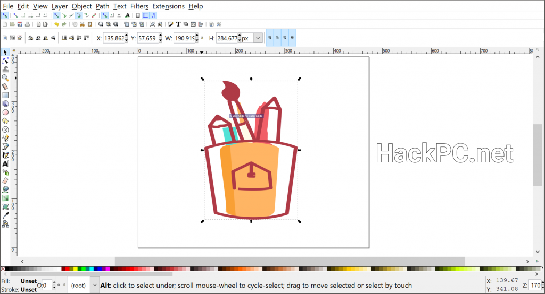The image size is (545, 294).
Task: Click the Save document icon
Action: 20,24
